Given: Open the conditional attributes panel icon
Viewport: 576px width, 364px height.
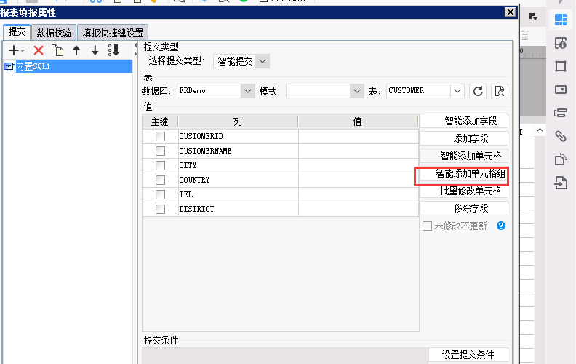Looking at the screenshot, I should (x=561, y=113).
